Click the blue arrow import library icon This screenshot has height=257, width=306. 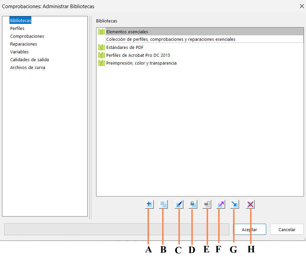235,204
